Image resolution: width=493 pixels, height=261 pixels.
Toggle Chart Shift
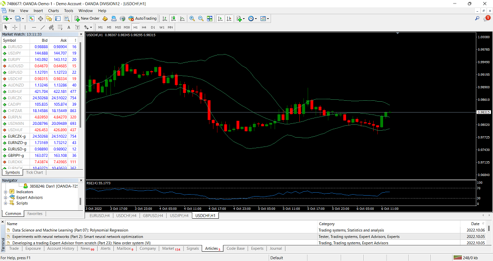coord(229,19)
